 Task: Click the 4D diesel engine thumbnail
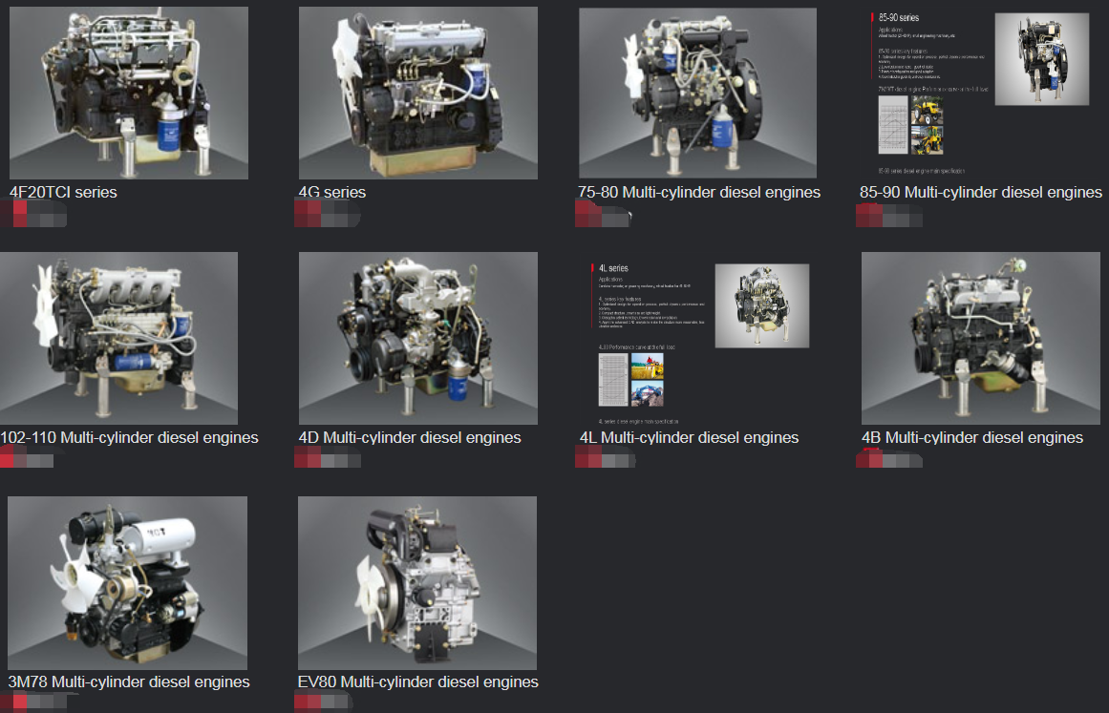tap(417, 338)
